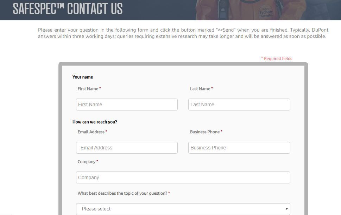This screenshot has height=215, width=341.
Task: Focus the Last Name text box
Action: (239, 105)
